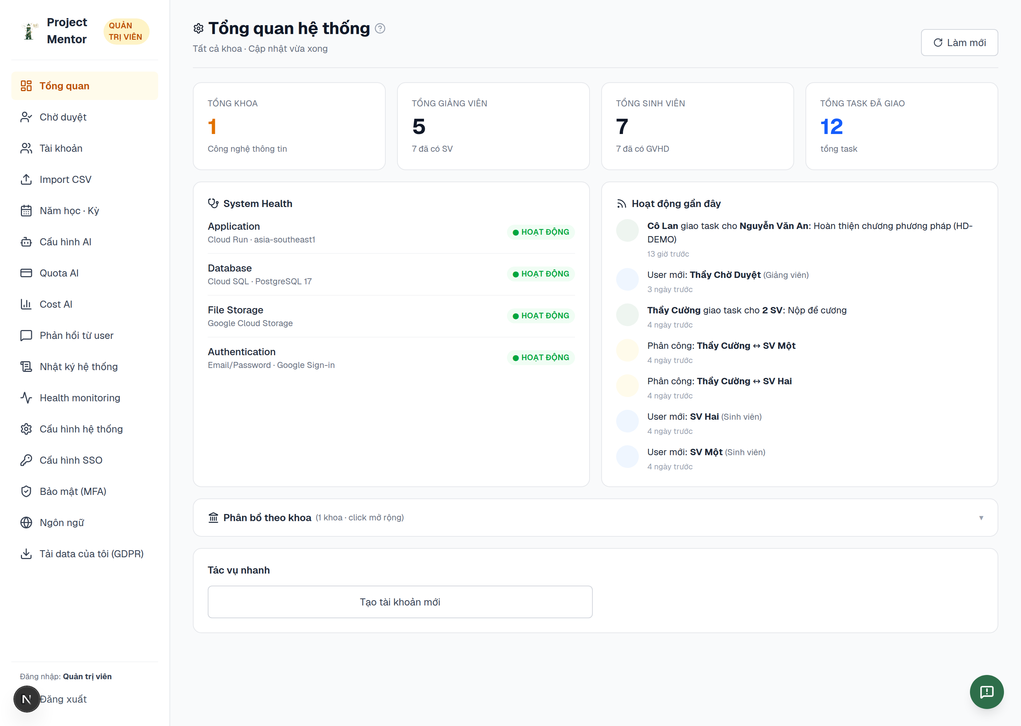Open Tài khoản in sidebar
Image resolution: width=1021 pixels, height=726 pixels.
pyautogui.click(x=85, y=149)
